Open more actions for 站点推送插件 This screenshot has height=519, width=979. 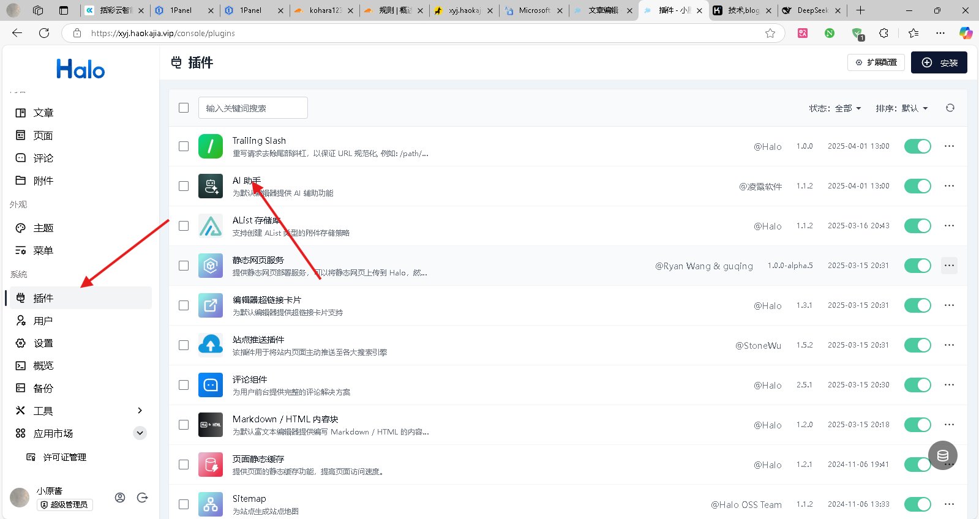(x=949, y=345)
